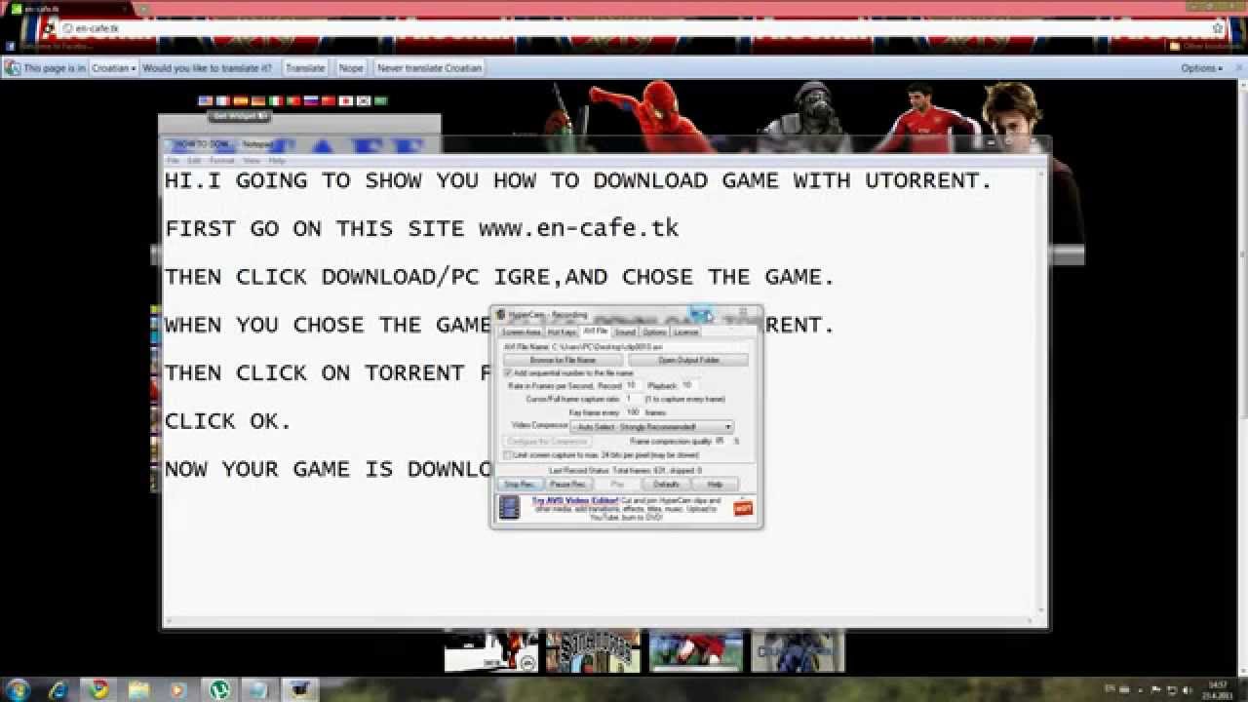Screen dimensions: 1248x702
Task: Click Stop Rec. button in HyperCam
Action: [x=519, y=484]
